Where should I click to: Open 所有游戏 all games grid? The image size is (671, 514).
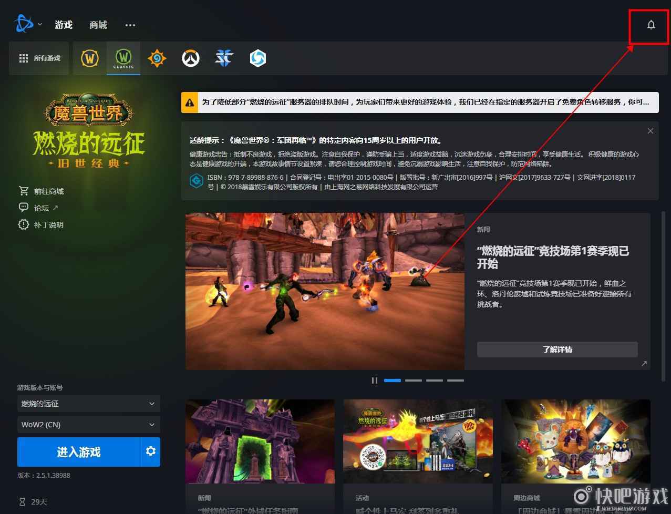pyautogui.click(x=39, y=58)
